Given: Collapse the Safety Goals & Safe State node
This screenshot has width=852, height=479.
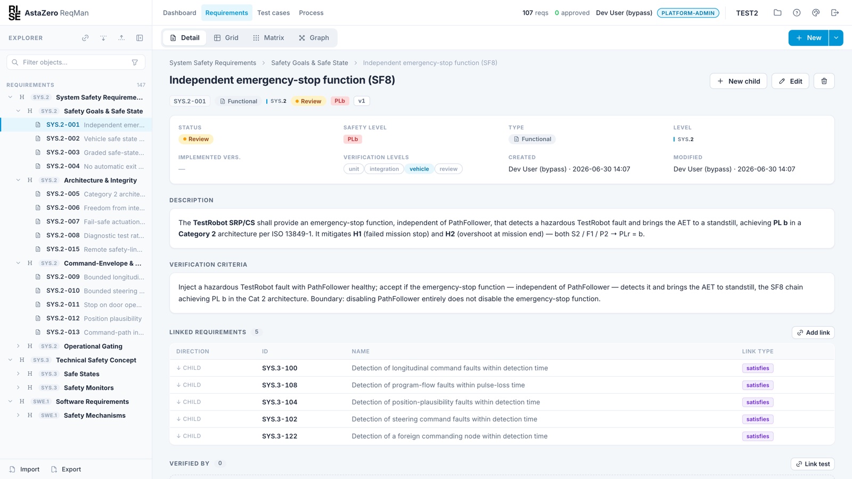Looking at the screenshot, I should click(x=18, y=111).
